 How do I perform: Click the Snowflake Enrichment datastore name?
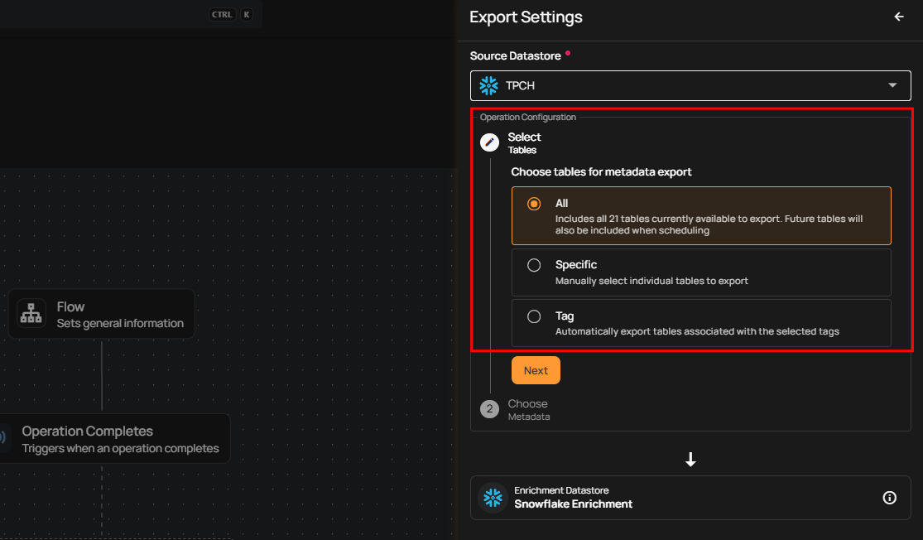point(573,504)
